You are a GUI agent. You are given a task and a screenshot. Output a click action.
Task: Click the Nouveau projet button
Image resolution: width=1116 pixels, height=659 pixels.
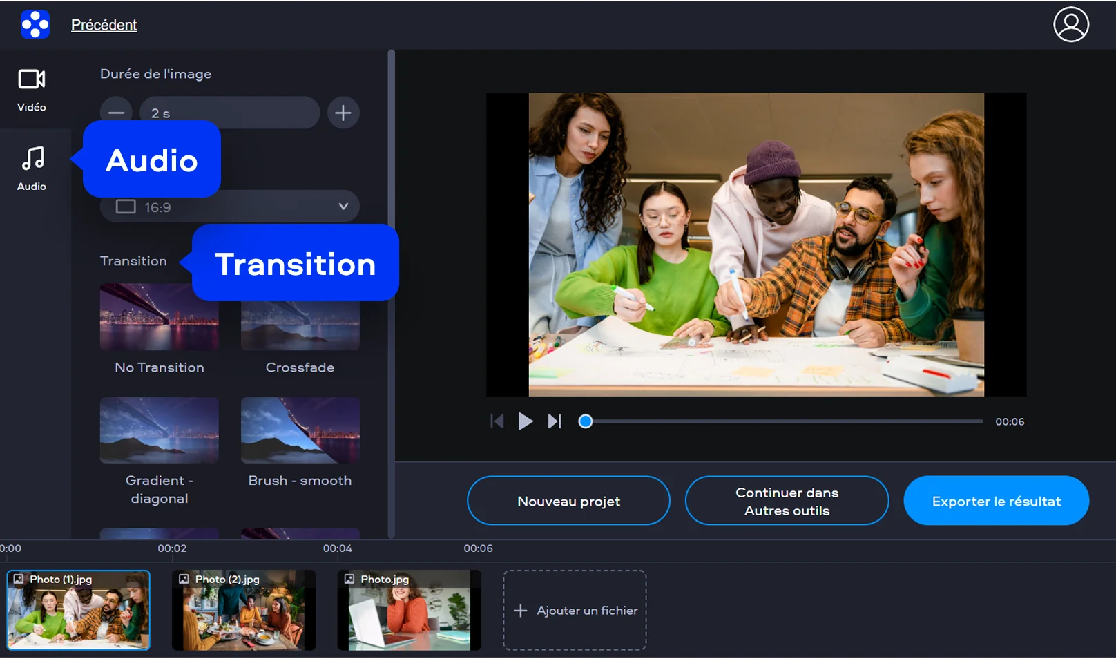(568, 501)
